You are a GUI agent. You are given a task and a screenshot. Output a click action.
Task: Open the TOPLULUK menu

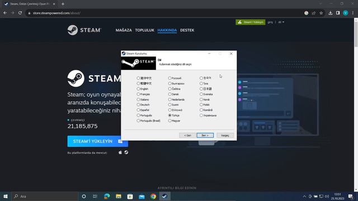[144, 30]
